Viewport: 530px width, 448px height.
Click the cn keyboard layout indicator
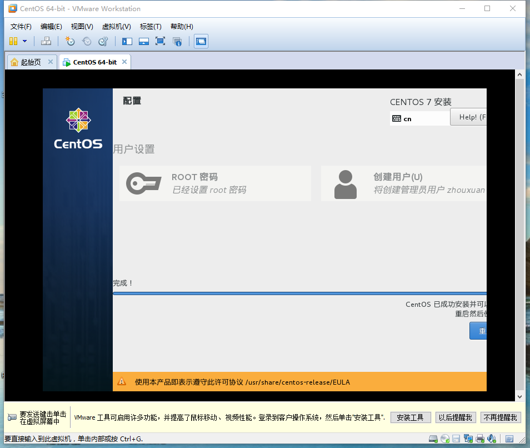click(x=420, y=119)
